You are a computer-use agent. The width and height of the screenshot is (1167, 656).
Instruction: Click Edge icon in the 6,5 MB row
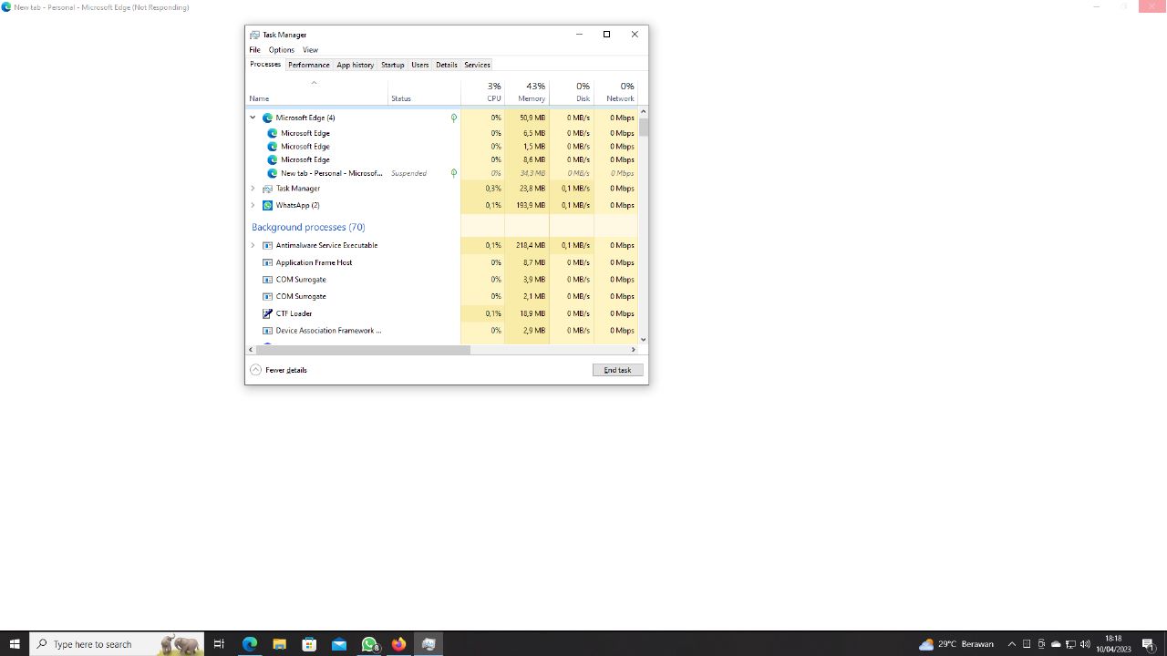click(272, 133)
